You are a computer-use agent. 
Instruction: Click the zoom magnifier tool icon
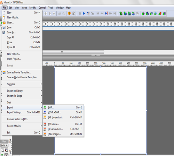click(2, 150)
